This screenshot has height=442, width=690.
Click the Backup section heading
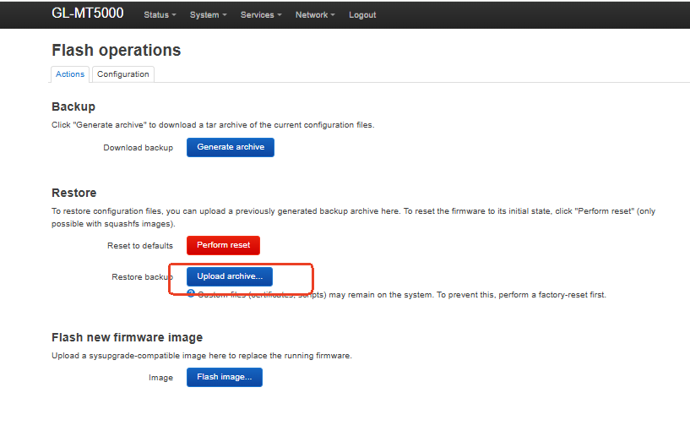pyautogui.click(x=73, y=106)
